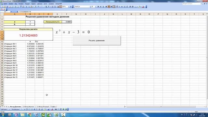The height and width of the screenshot is (117, 208).
Task: Click the Excel icon in the taskbar
Action: click(56, 115)
